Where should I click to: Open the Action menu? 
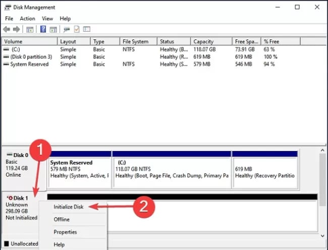[x=27, y=19]
